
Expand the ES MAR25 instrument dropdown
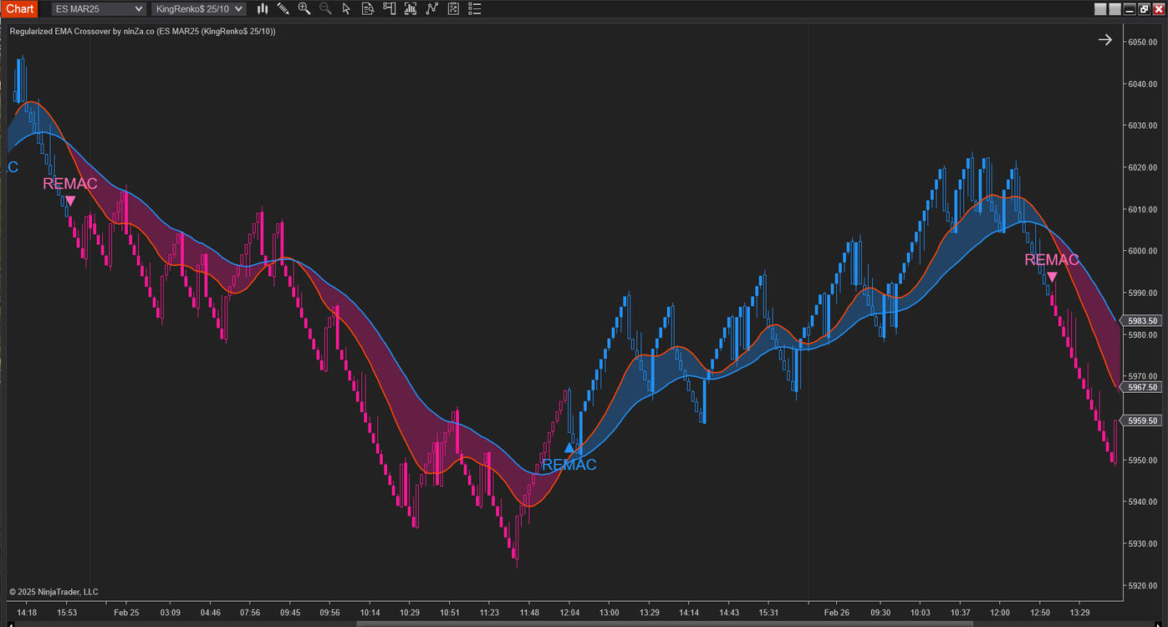tap(98, 9)
